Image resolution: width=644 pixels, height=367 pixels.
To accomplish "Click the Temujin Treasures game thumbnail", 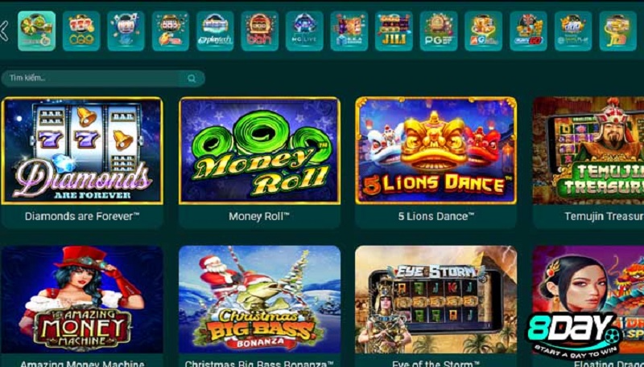I will pos(588,150).
